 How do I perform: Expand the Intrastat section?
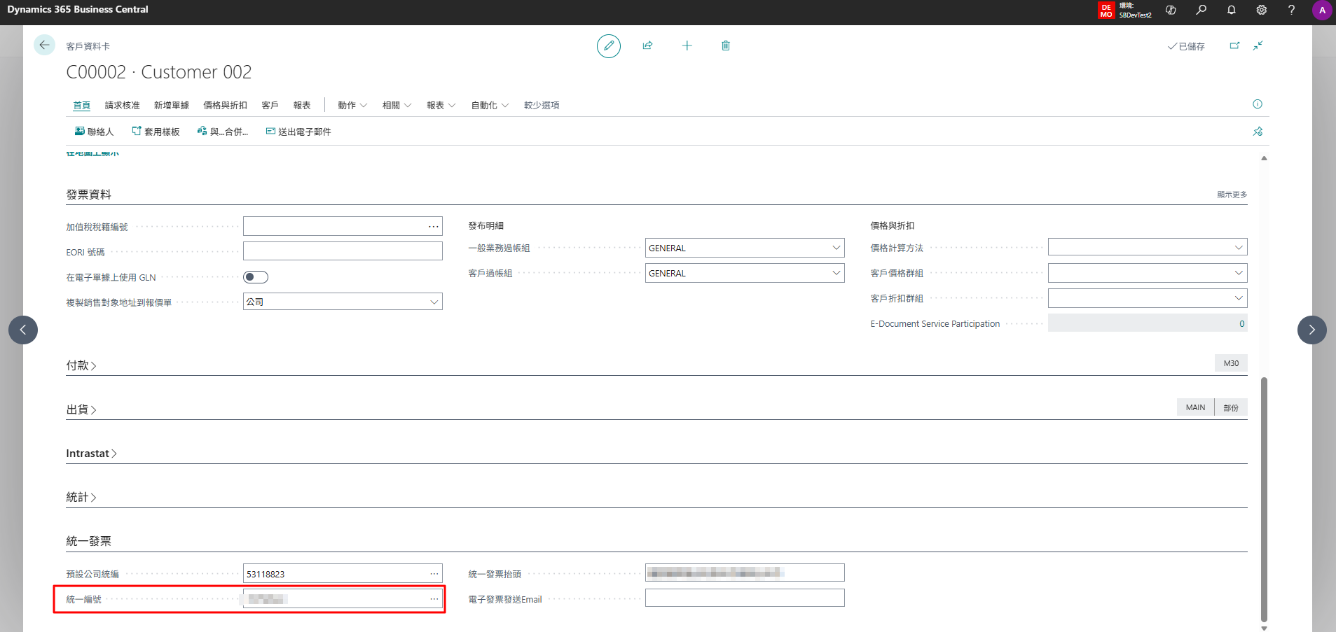tap(91, 454)
